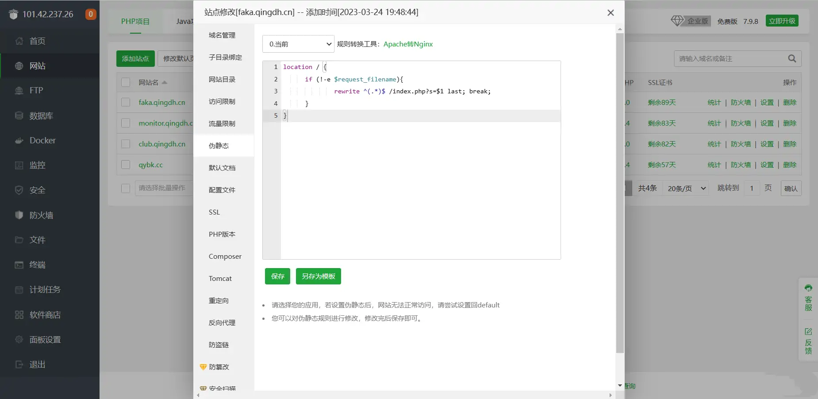Click the green 保存 button

(277, 276)
